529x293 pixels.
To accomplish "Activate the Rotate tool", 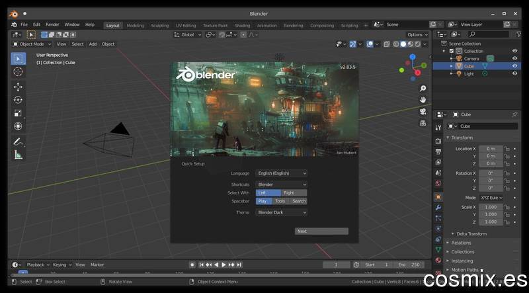I will click(18, 100).
